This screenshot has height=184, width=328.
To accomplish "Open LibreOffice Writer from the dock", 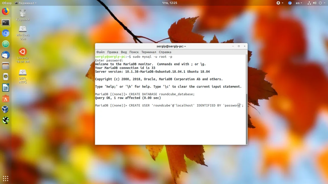I will click(6, 88).
